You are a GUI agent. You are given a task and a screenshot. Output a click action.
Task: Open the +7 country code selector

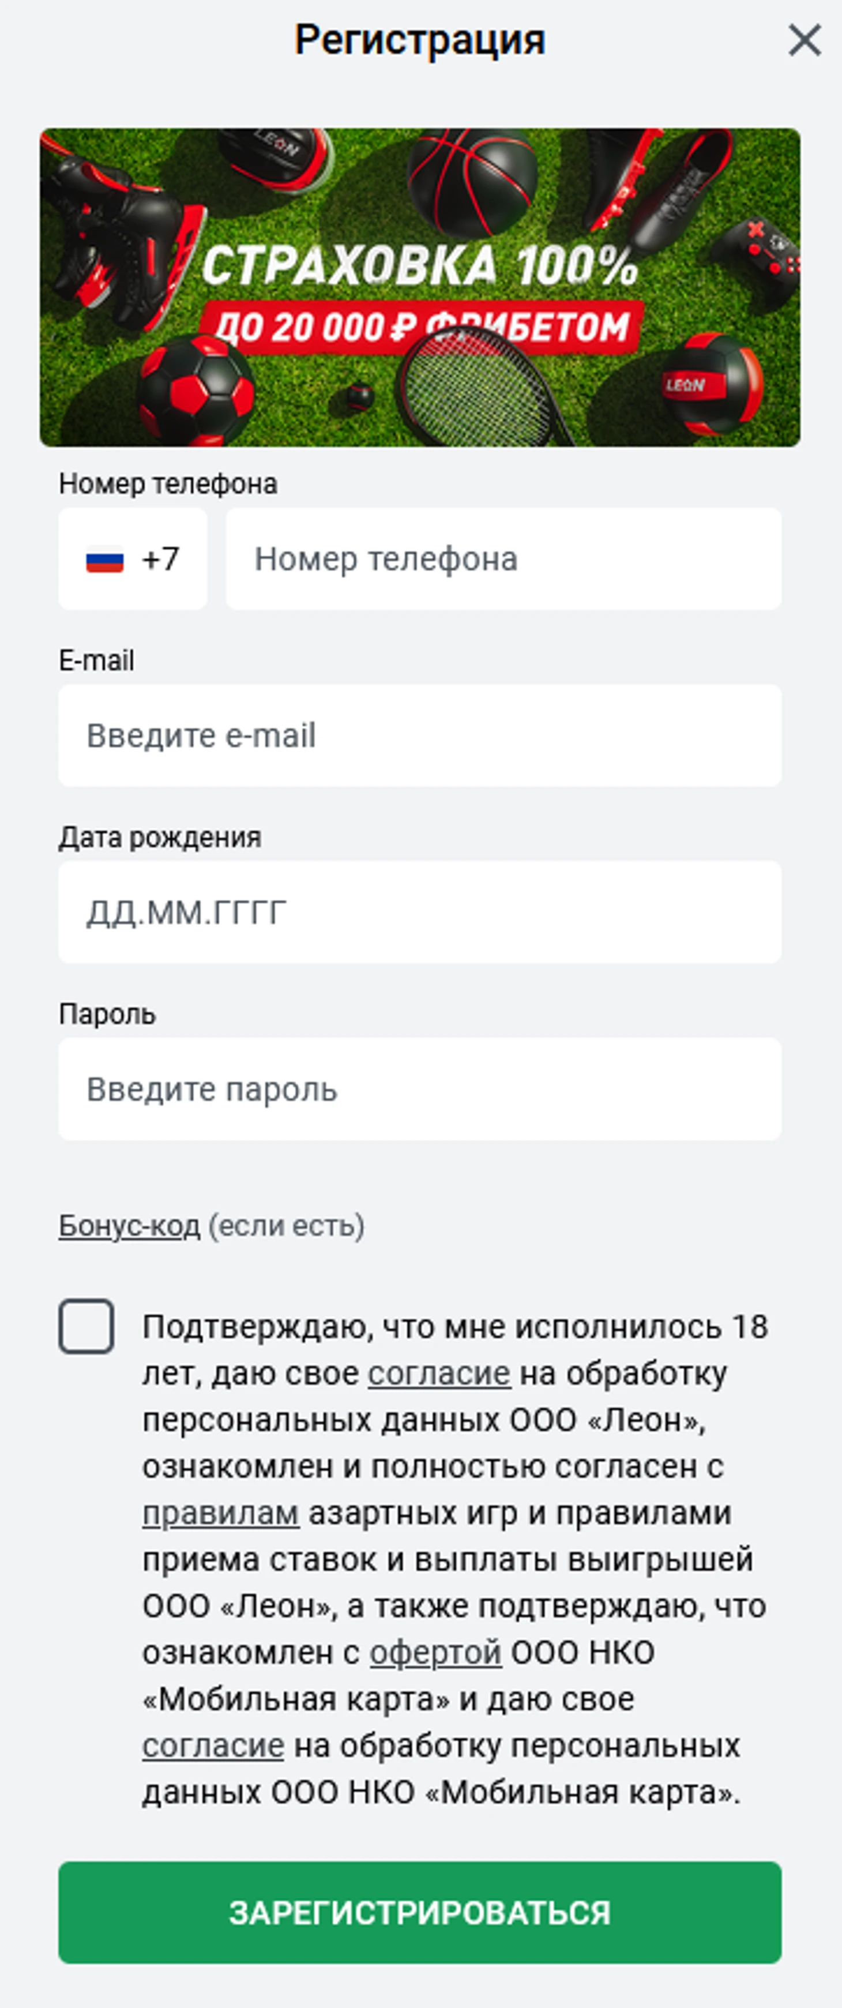click(133, 559)
